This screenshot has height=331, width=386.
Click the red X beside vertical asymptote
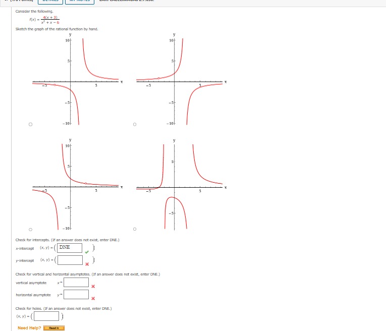pyautogui.click(x=93, y=286)
